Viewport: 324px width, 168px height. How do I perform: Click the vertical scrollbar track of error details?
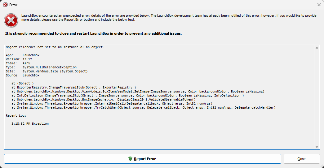(x=317, y=97)
